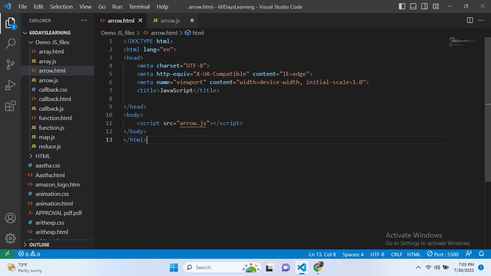Open the editor More Actions ellipsis

pyautogui.click(x=480, y=20)
